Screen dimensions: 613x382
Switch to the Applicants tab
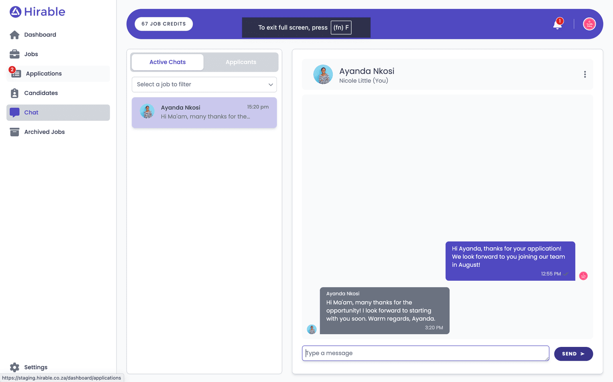tap(241, 62)
